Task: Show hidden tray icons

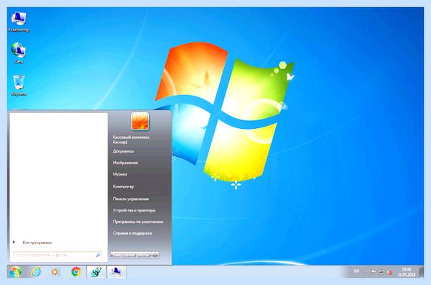Action: (x=366, y=272)
